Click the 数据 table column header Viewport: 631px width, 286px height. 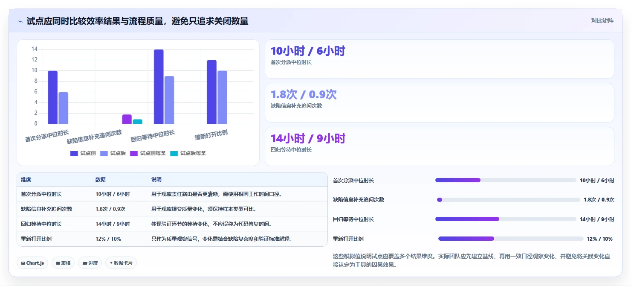click(101, 180)
